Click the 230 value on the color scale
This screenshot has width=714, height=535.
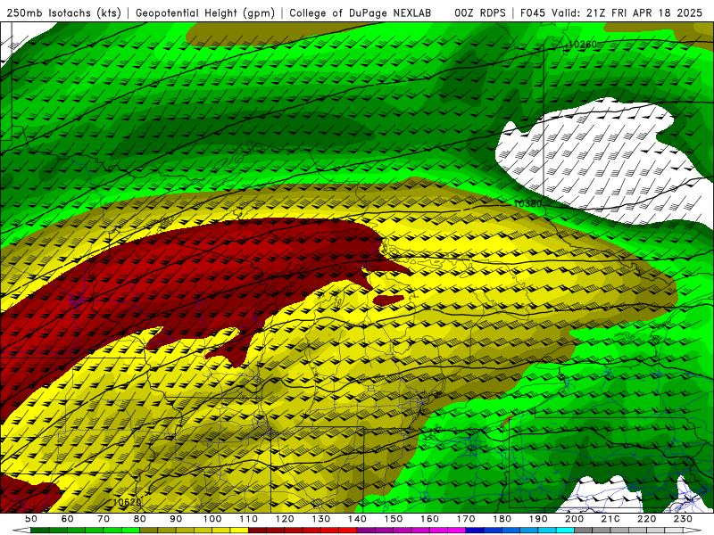[x=683, y=519]
